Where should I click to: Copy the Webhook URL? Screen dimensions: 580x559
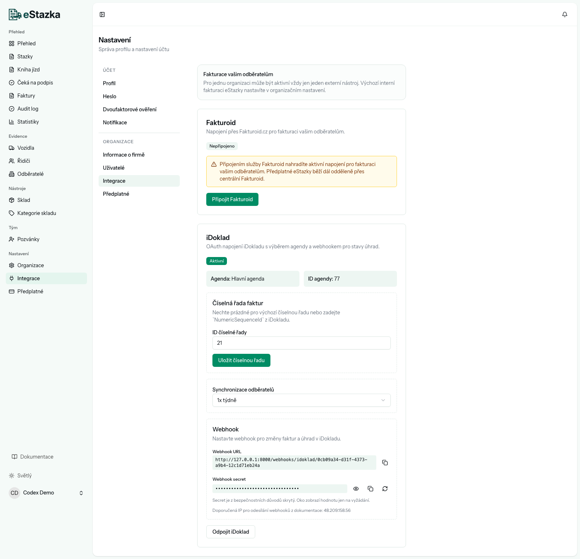385,463
